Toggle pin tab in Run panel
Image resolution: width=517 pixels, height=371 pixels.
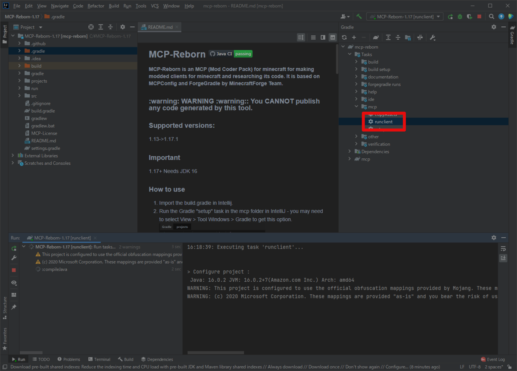[14, 307]
